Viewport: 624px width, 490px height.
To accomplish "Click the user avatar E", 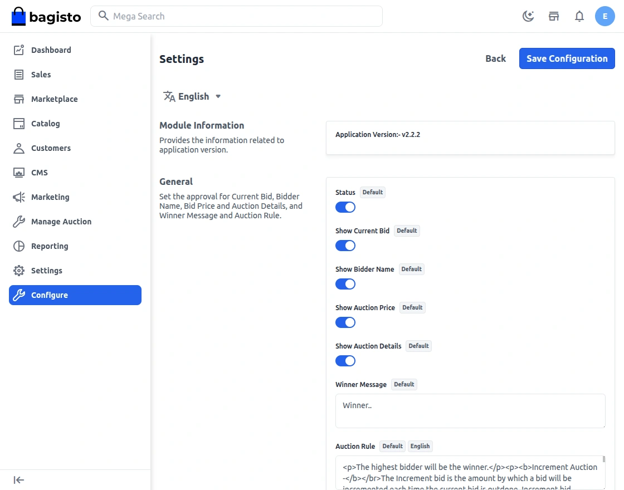I will click(x=604, y=16).
